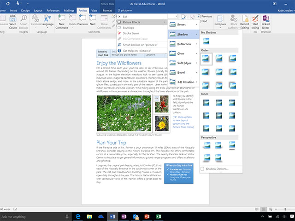Open Picture Tools Format tab
The width and height of the screenshot is (295, 221).
coord(107,11)
